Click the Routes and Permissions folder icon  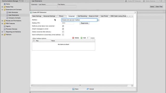click(5, 21)
